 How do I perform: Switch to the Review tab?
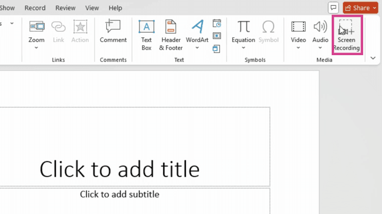pos(66,8)
